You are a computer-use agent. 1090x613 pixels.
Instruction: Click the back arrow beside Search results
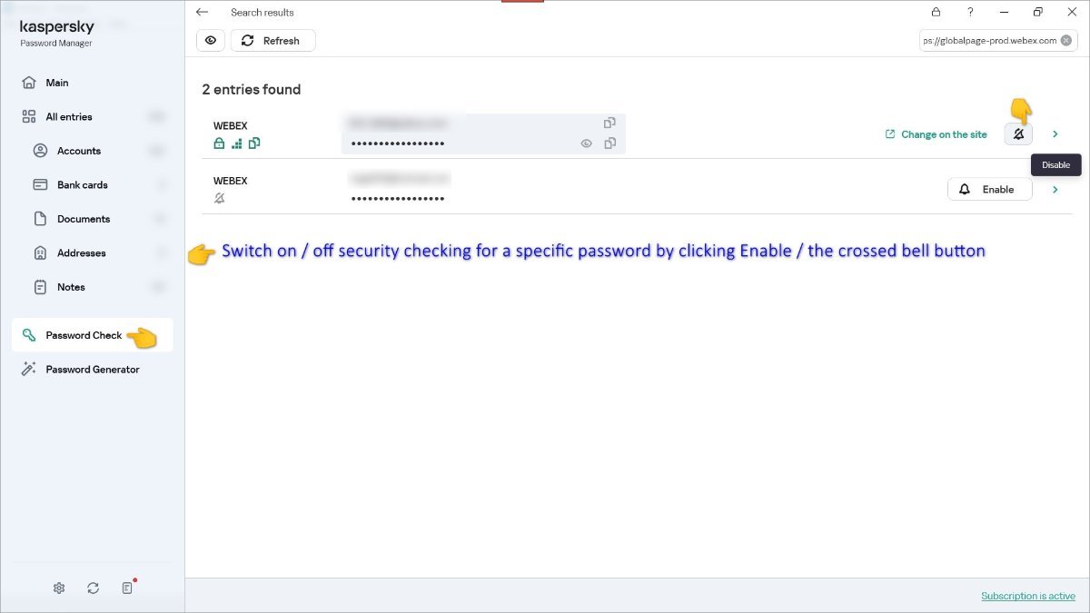coord(202,13)
